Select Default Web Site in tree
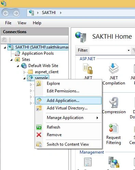The width and height of the screenshot is (135, 170). (x=43, y=66)
